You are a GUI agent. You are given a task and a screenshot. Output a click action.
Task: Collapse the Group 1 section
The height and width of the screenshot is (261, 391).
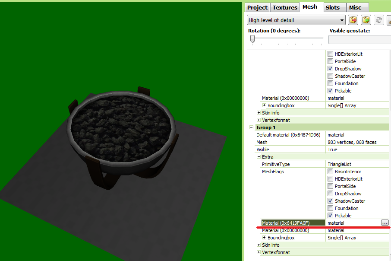point(251,127)
